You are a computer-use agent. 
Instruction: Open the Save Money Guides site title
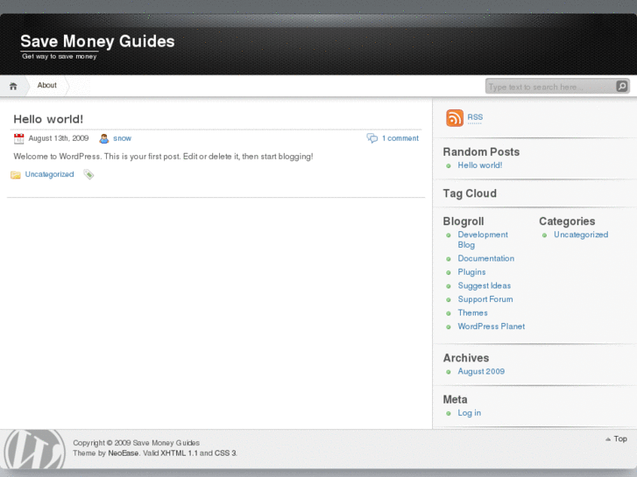(97, 41)
